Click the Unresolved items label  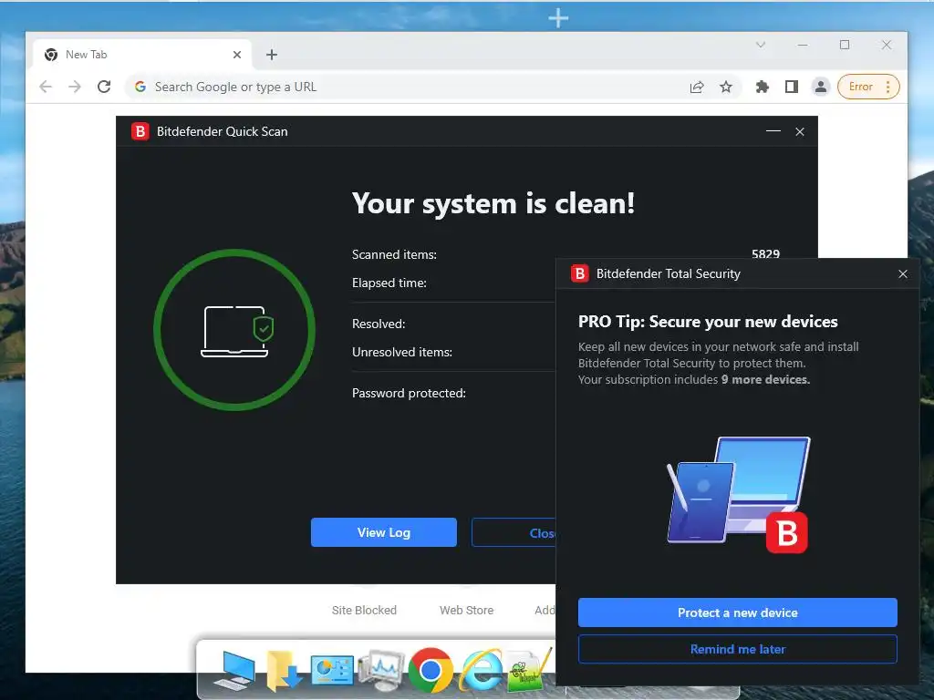402,353
